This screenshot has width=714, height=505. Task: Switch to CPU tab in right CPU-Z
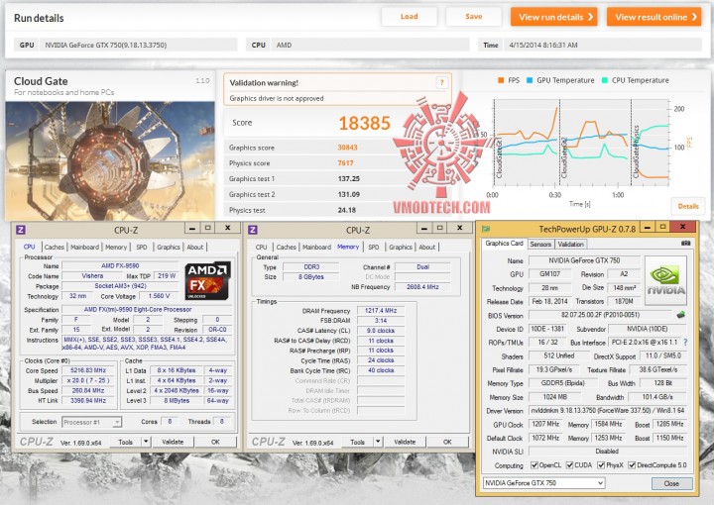(262, 247)
